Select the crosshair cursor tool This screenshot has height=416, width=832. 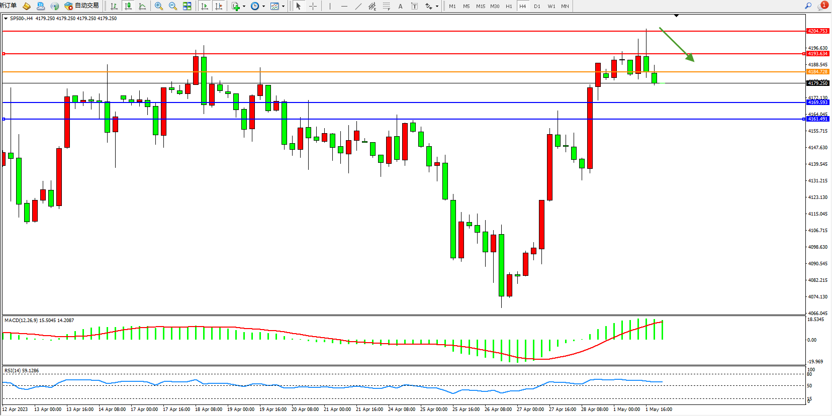pos(313,6)
